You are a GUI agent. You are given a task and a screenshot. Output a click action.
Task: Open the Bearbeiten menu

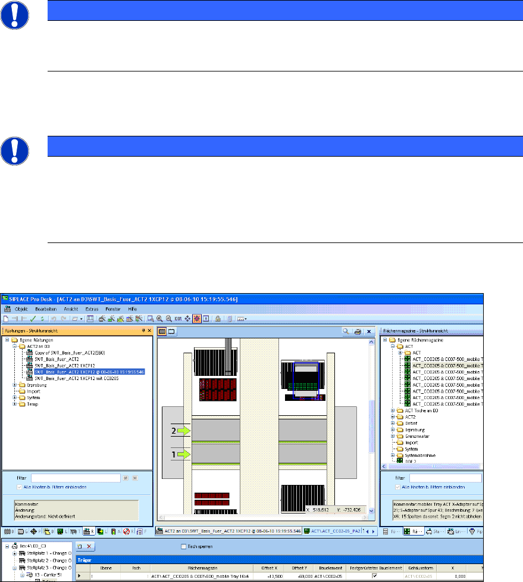46,309
